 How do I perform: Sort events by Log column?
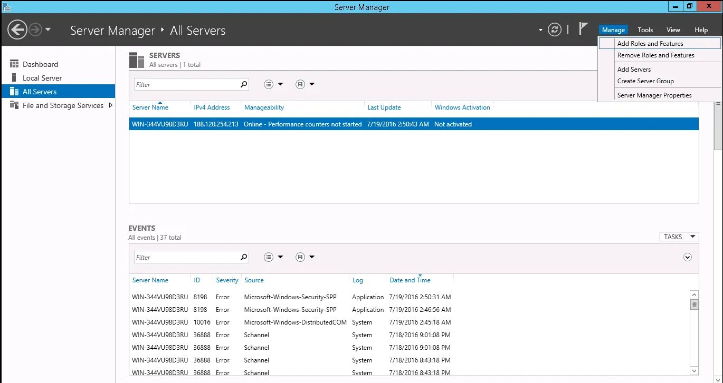pyautogui.click(x=358, y=280)
